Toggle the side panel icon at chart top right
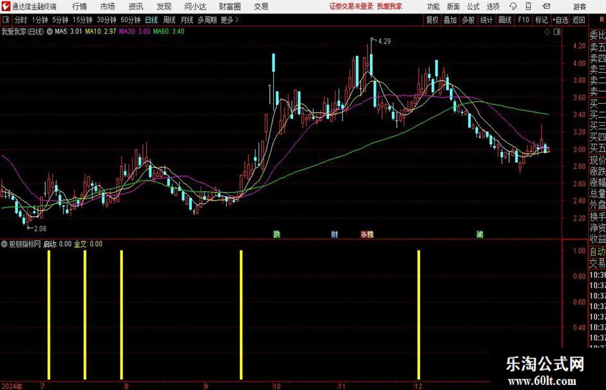606x390 pixels. coord(557,32)
